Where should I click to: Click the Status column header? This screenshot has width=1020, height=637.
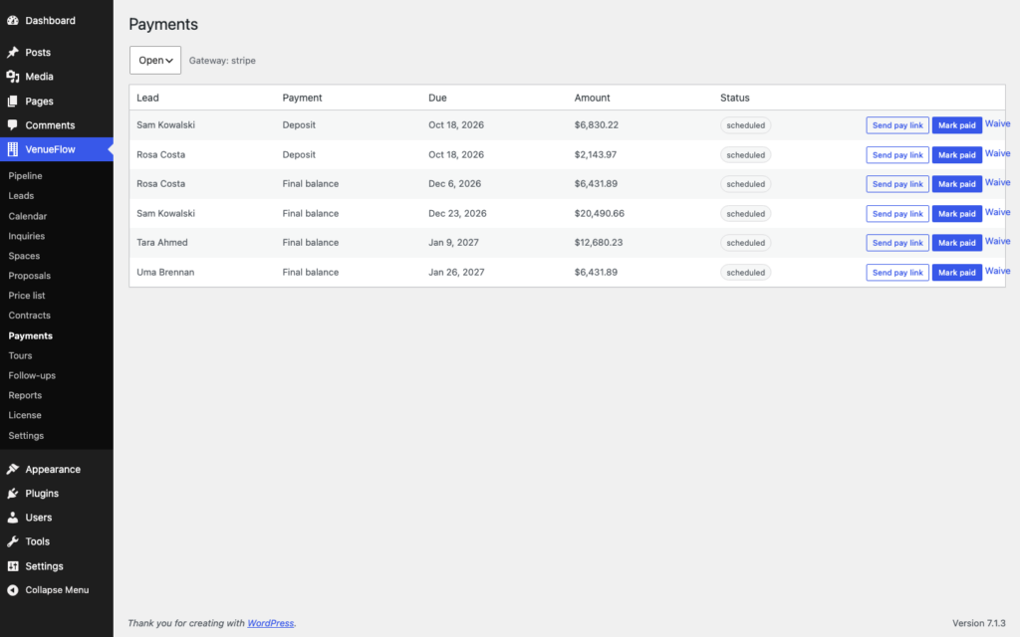click(x=734, y=98)
